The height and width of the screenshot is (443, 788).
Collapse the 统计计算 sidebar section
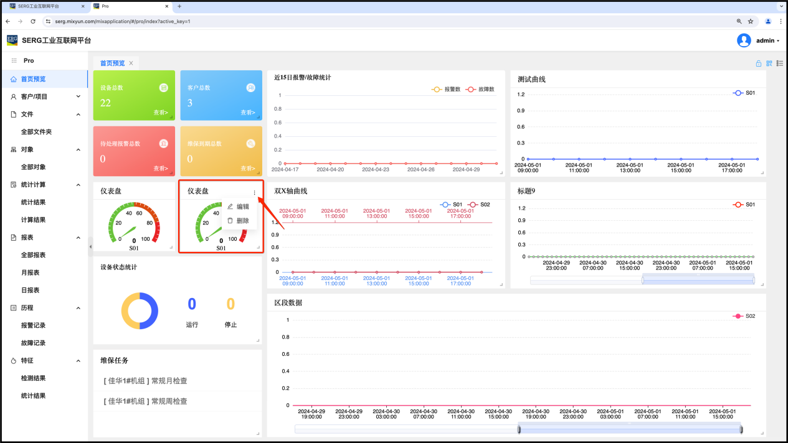click(78, 185)
